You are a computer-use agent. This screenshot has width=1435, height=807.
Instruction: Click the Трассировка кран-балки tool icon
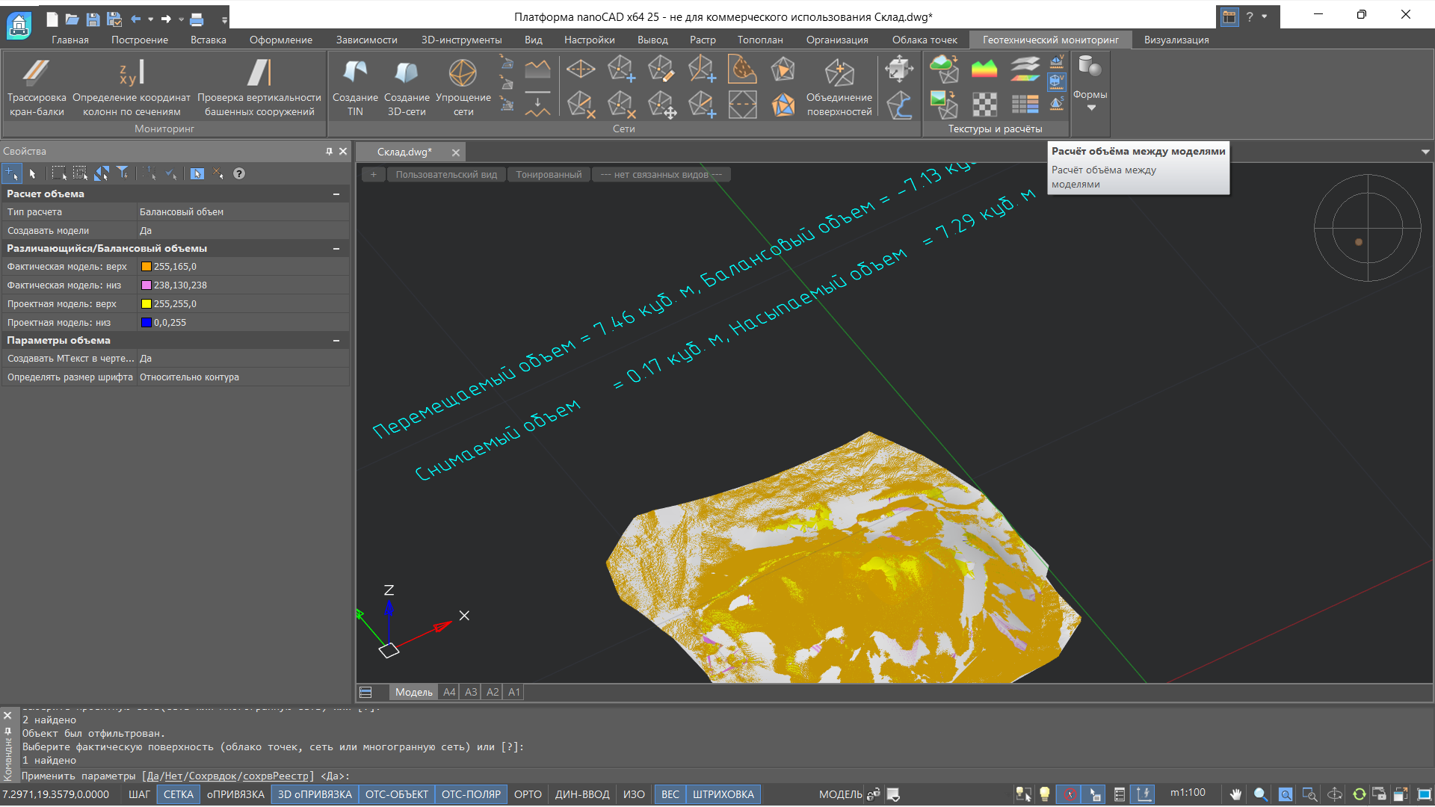tap(36, 73)
